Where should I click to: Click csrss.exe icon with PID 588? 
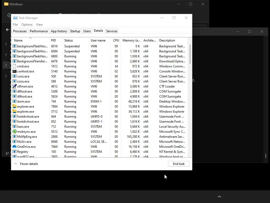15,81
